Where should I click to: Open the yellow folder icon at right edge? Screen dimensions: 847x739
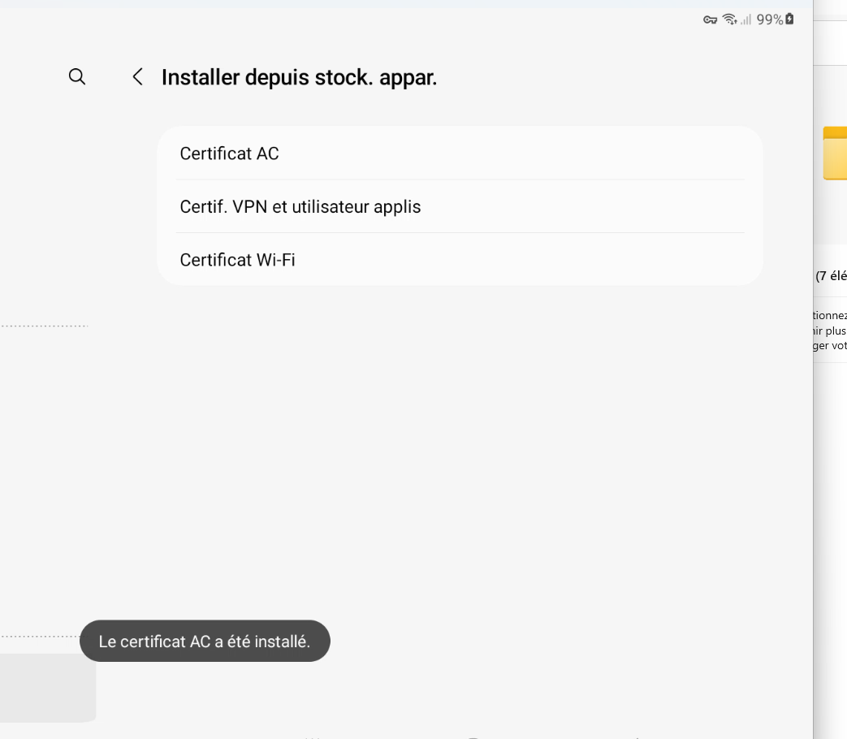[x=836, y=153]
